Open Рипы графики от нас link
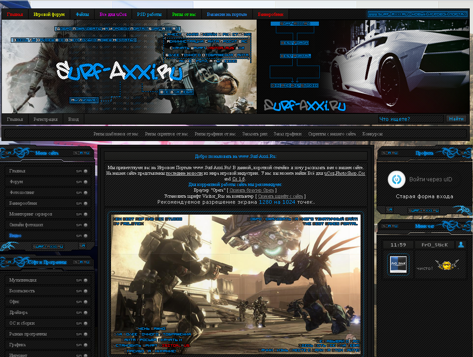473x357 pixels. pyautogui.click(x=215, y=134)
